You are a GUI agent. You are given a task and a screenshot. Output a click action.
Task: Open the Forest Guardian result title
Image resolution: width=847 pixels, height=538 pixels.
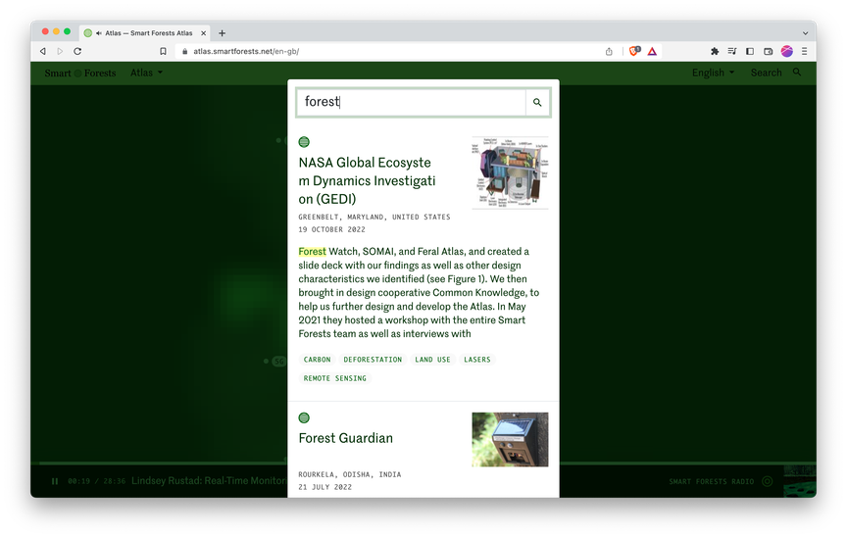pos(346,438)
